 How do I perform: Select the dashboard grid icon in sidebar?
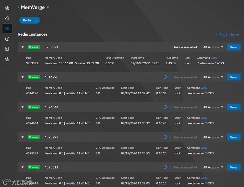tap(7, 29)
